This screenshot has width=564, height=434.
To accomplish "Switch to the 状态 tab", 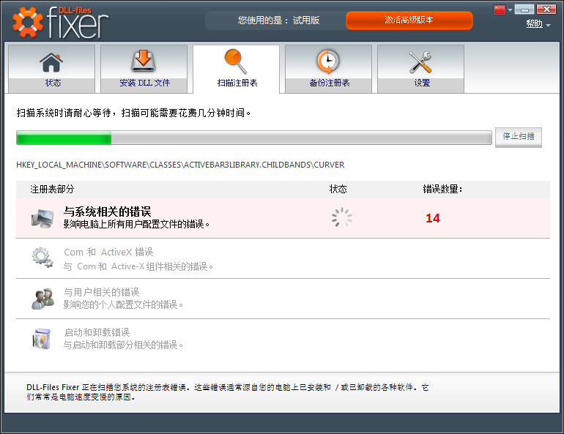I will click(x=51, y=69).
